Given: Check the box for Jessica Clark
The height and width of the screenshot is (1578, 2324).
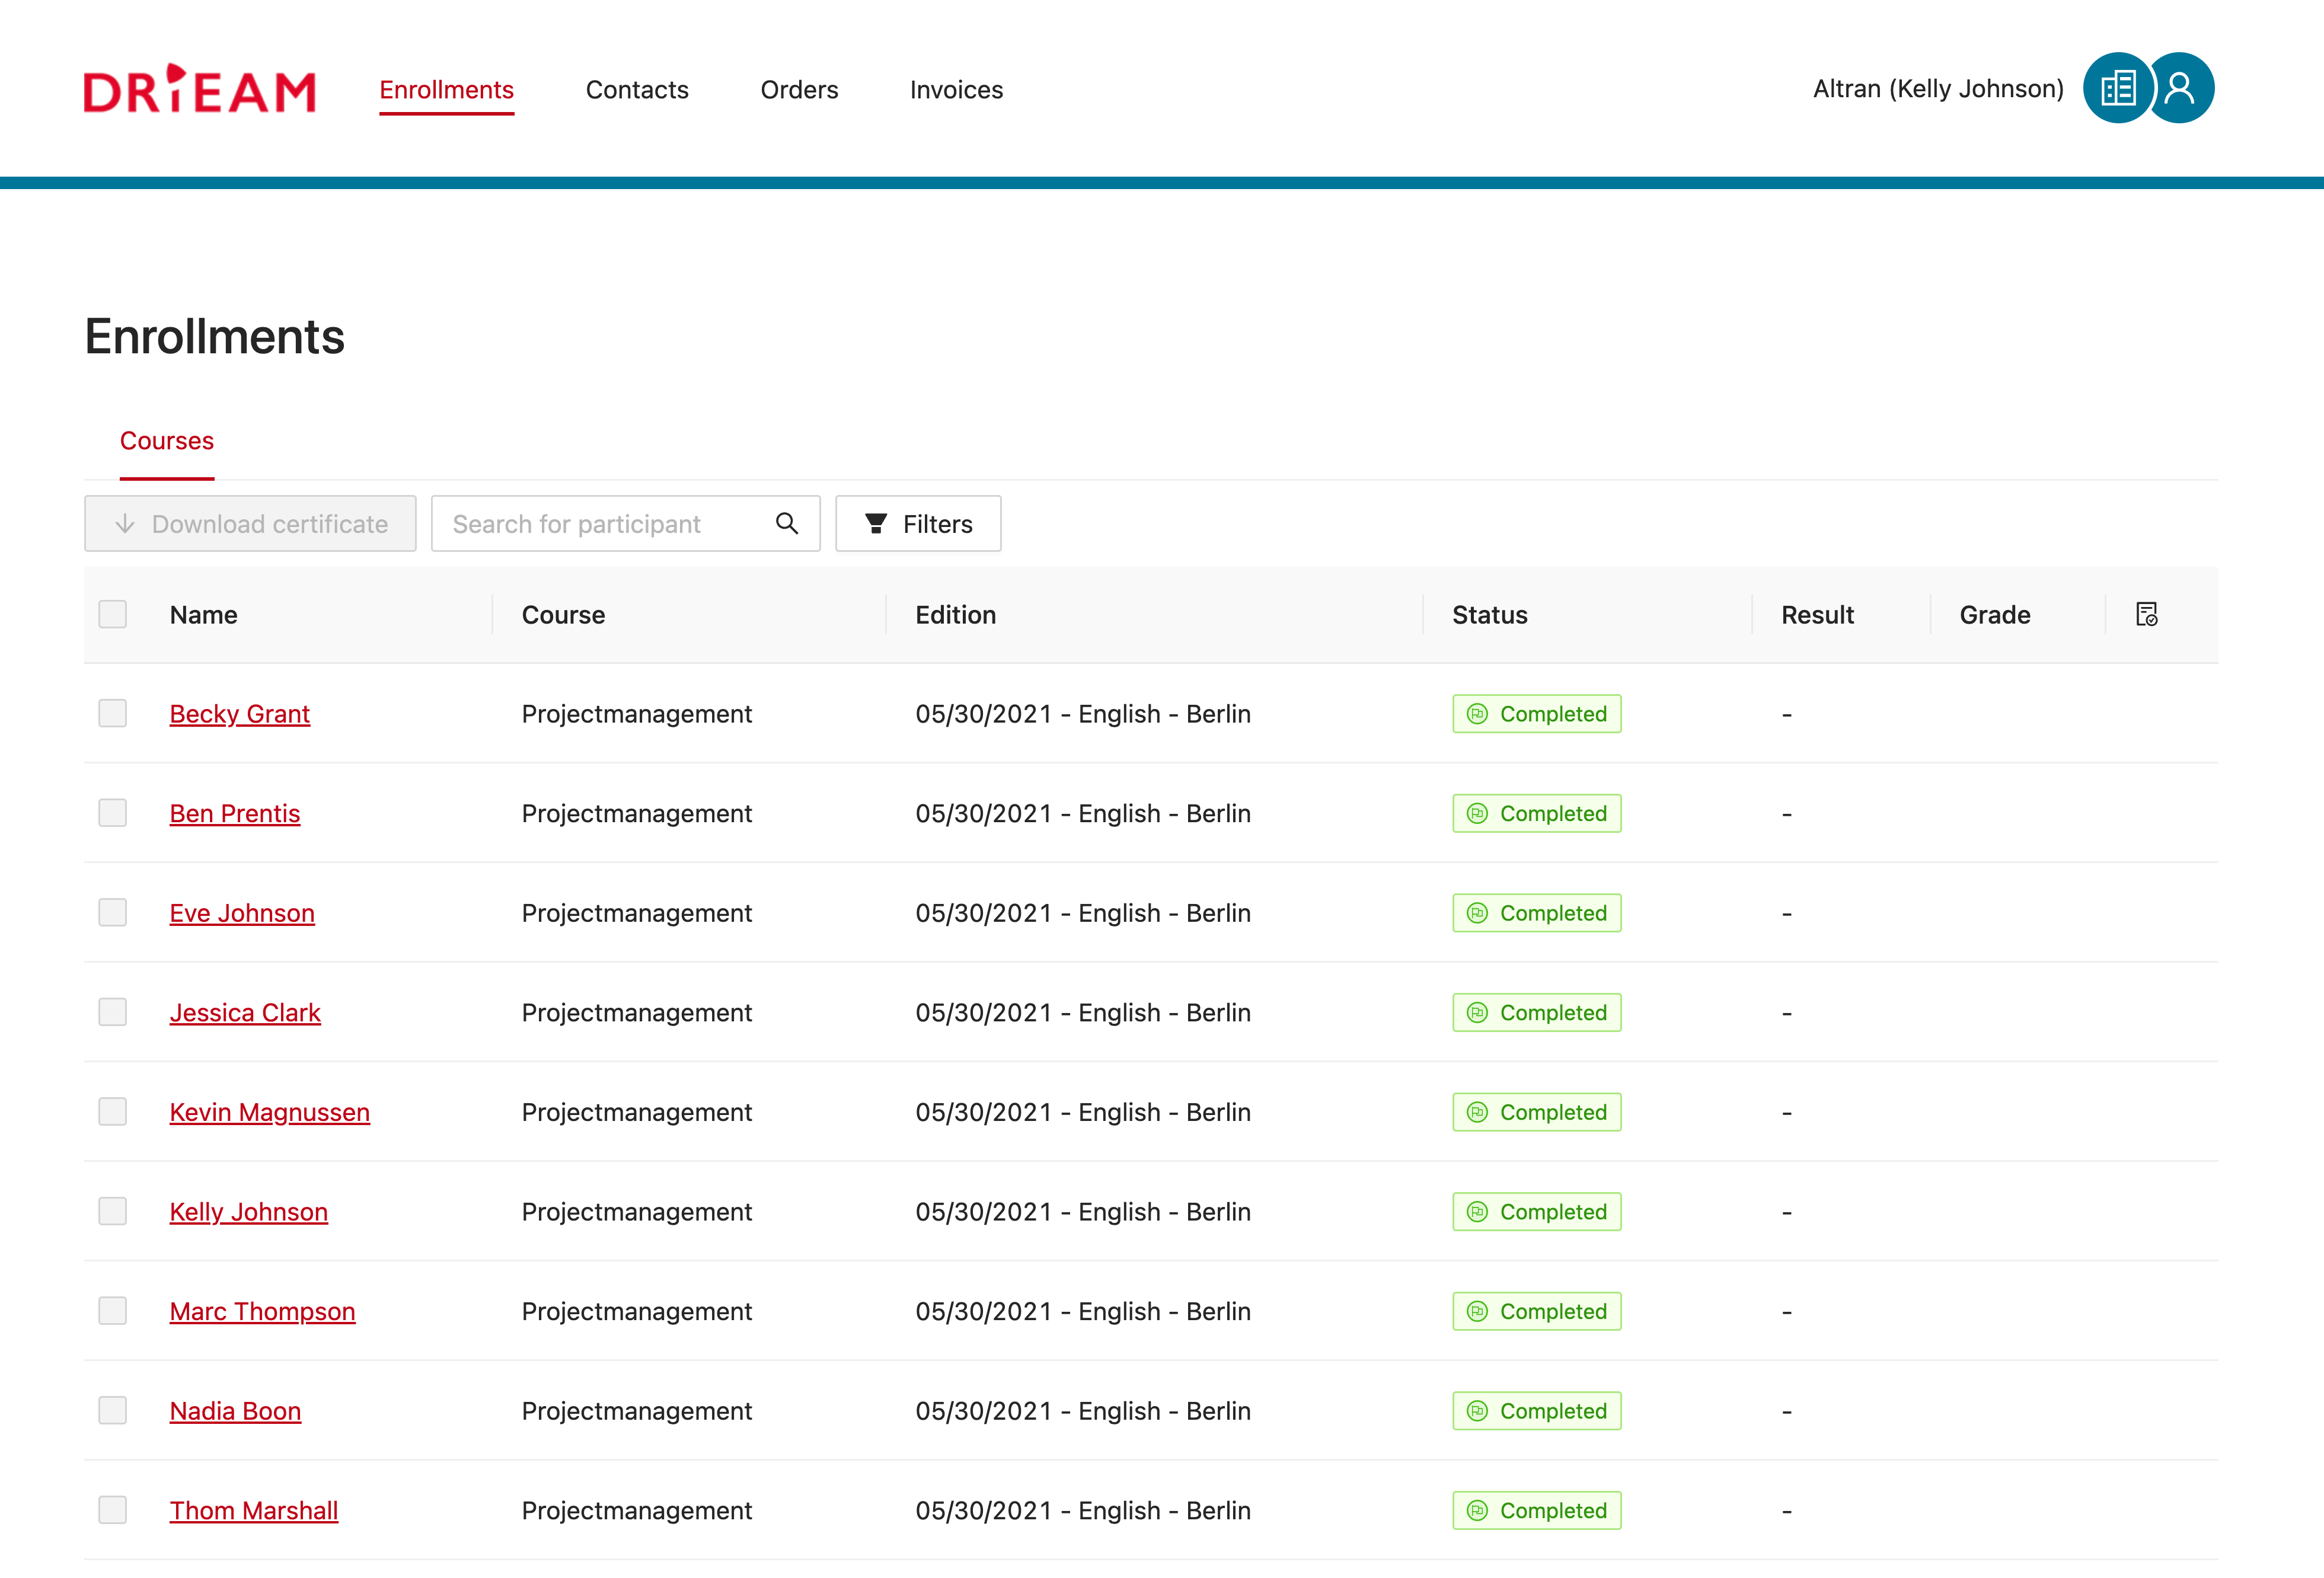Looking at the screenshot, I should pos(113,1011).
